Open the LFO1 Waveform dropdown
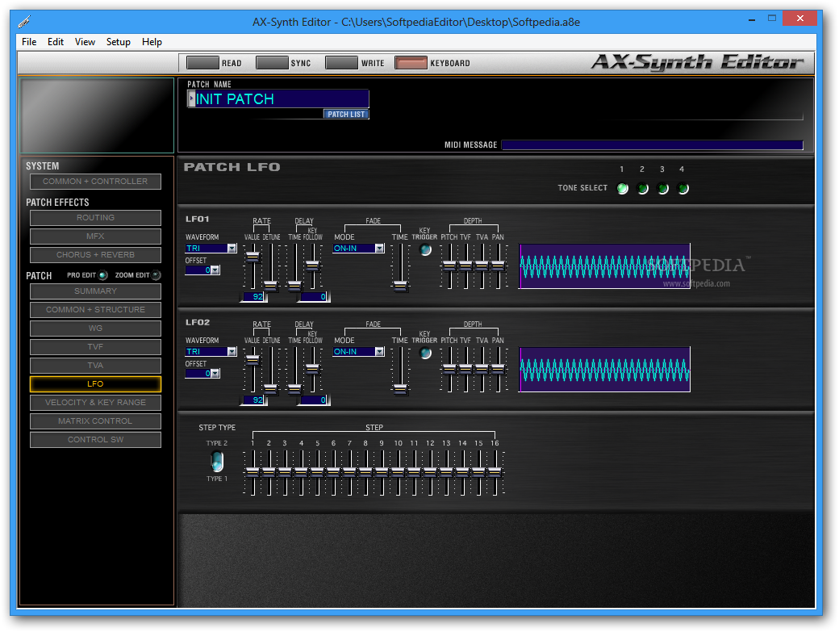This screenshot has width=839, height=632. pos(232,249)
